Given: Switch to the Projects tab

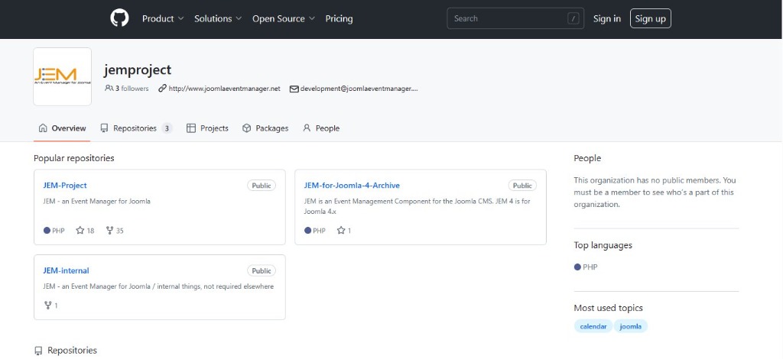Looking at the screenshot, I should [207, 128].
